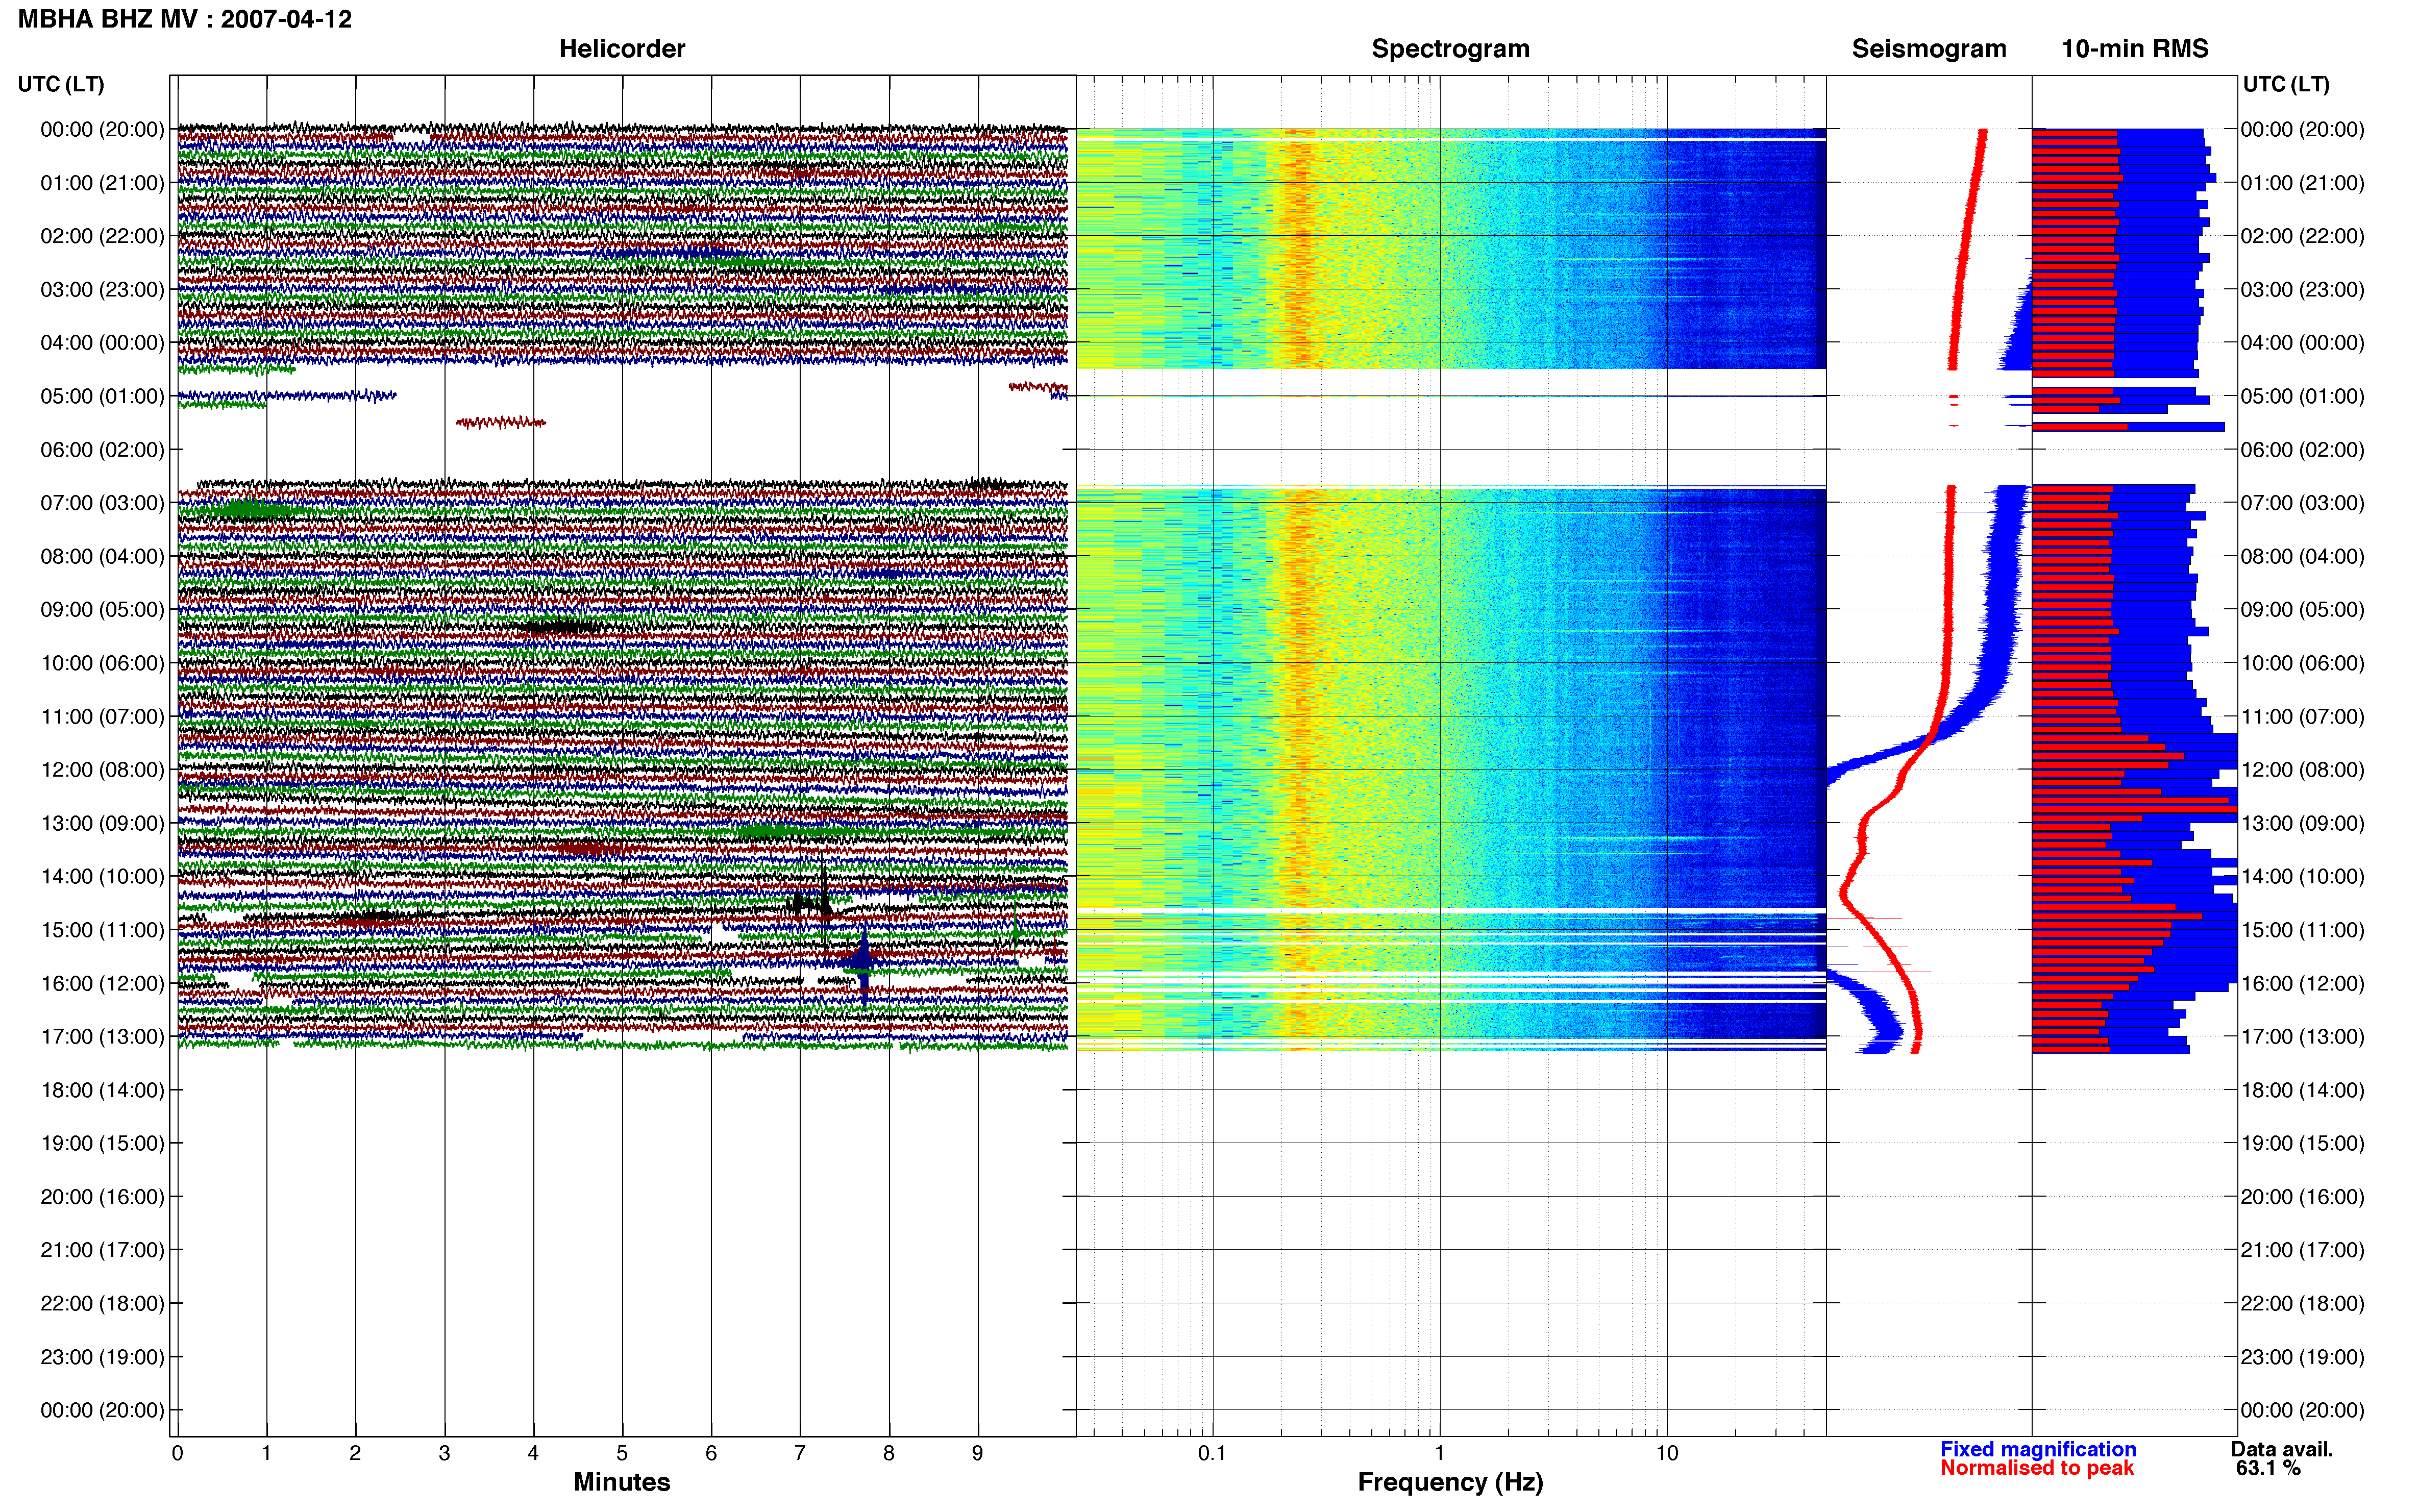Click the right 'UTC (LT)' axis header
The height and width of the screenshot is (1512, 2419).
tap(2286, 84)
